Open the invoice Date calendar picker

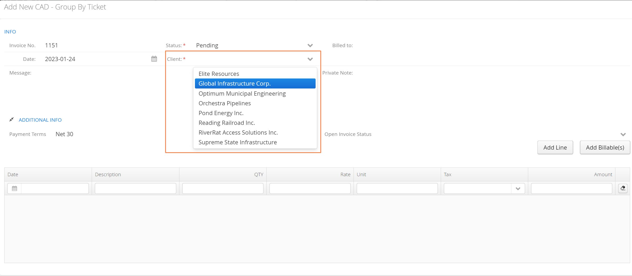click(154, 59)
